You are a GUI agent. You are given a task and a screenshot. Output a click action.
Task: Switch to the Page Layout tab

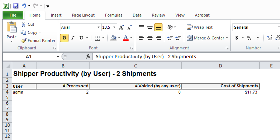pyautogui.click(x=83, y=15)
